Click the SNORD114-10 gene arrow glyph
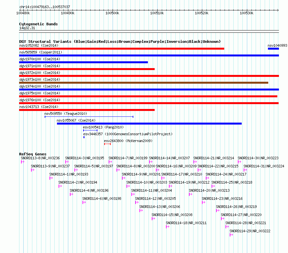 click(128, 186)
